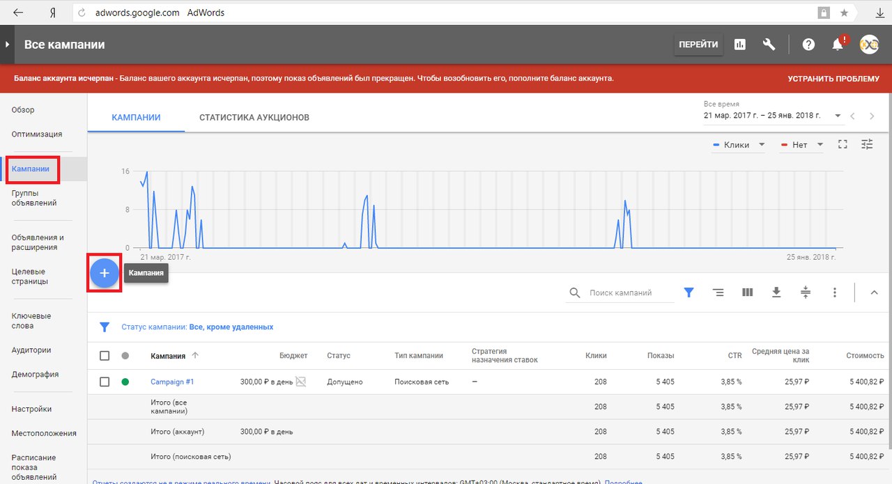
Task: View notifications bell with alert
Action: click(838, 44)
